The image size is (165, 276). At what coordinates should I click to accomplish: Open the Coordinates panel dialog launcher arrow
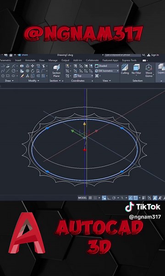click(92, 81)
